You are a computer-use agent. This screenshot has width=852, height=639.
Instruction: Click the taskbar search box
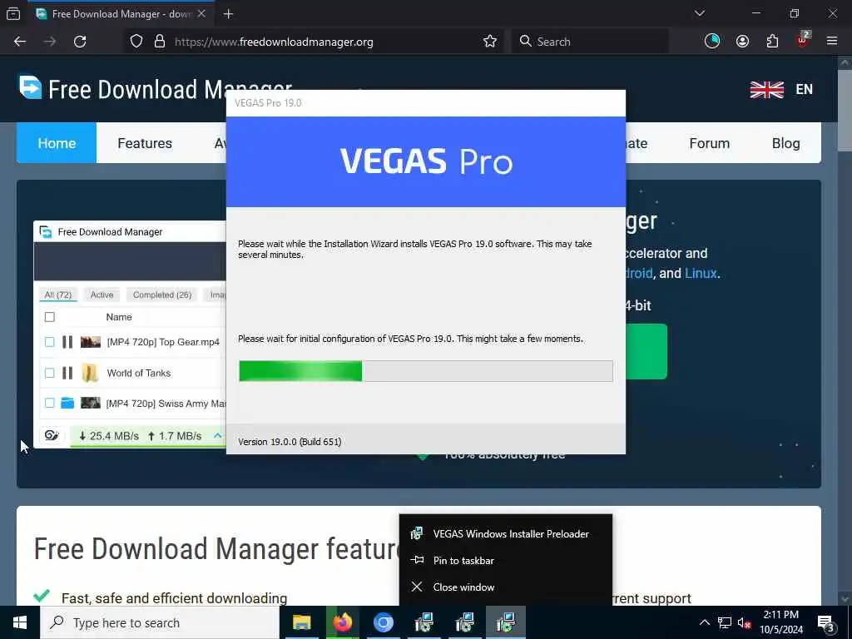point(160,622)
